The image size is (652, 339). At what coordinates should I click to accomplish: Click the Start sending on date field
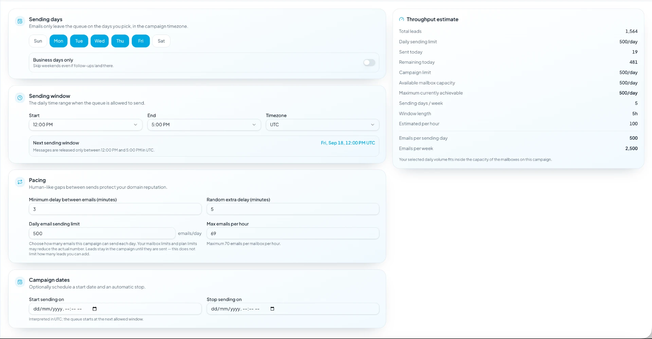115,309
